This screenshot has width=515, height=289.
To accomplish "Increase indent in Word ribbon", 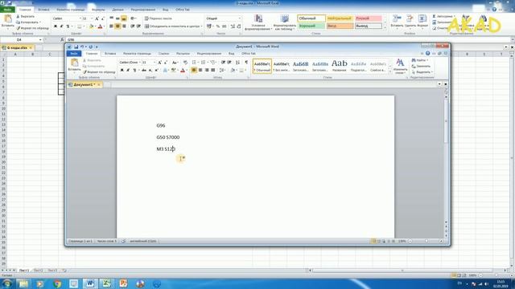I will point(229,63).
